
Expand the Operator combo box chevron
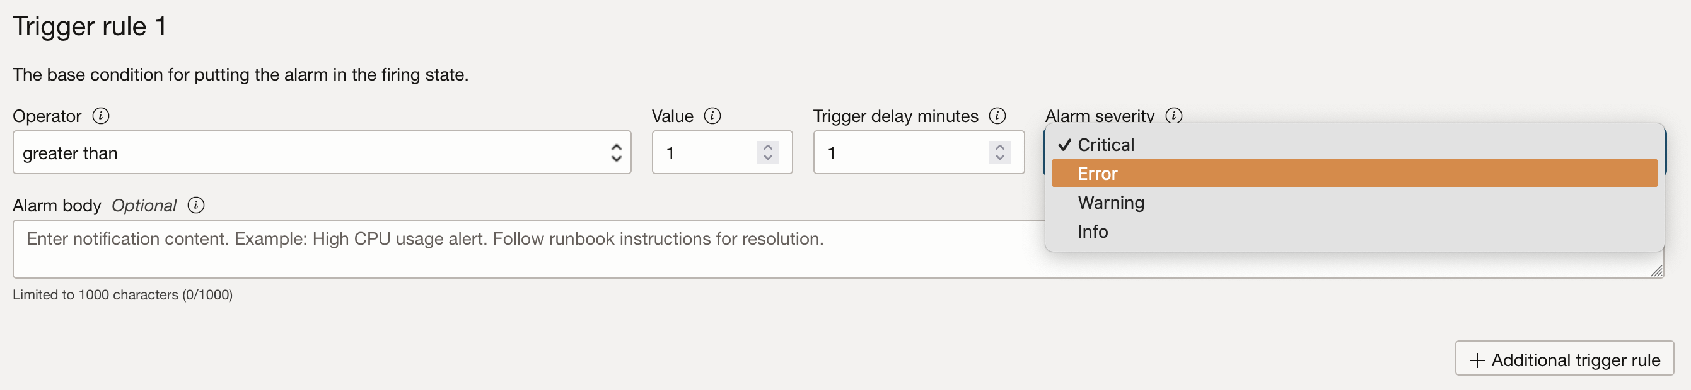[616, 152]
